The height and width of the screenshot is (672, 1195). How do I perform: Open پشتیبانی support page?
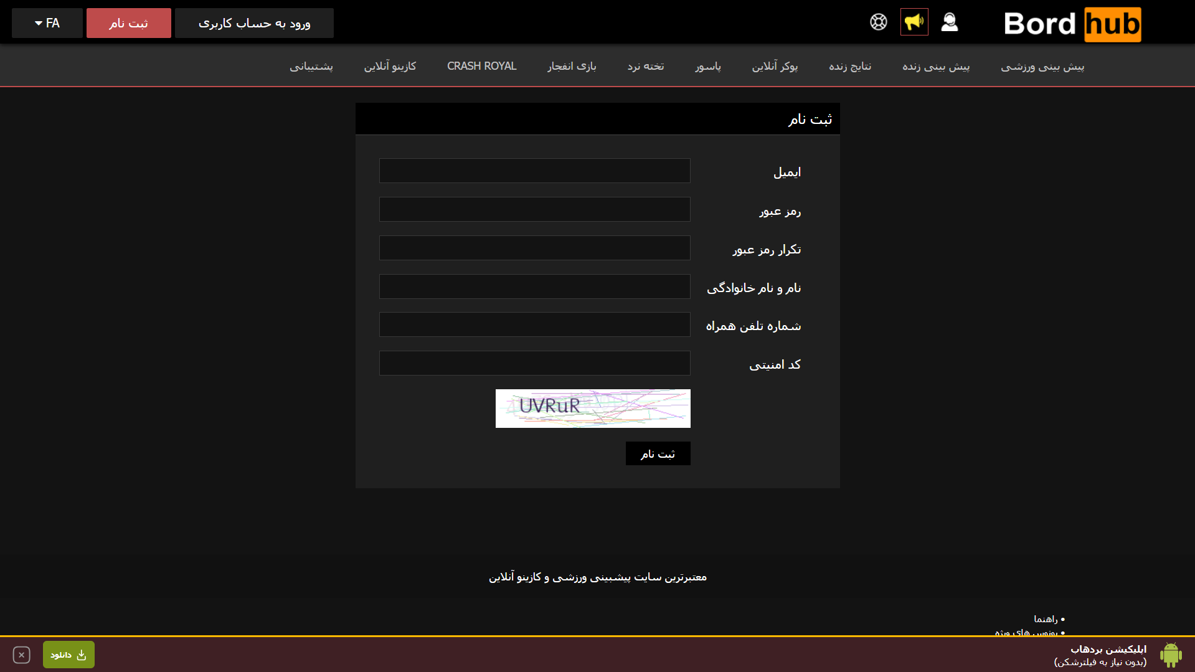(311, 66)
